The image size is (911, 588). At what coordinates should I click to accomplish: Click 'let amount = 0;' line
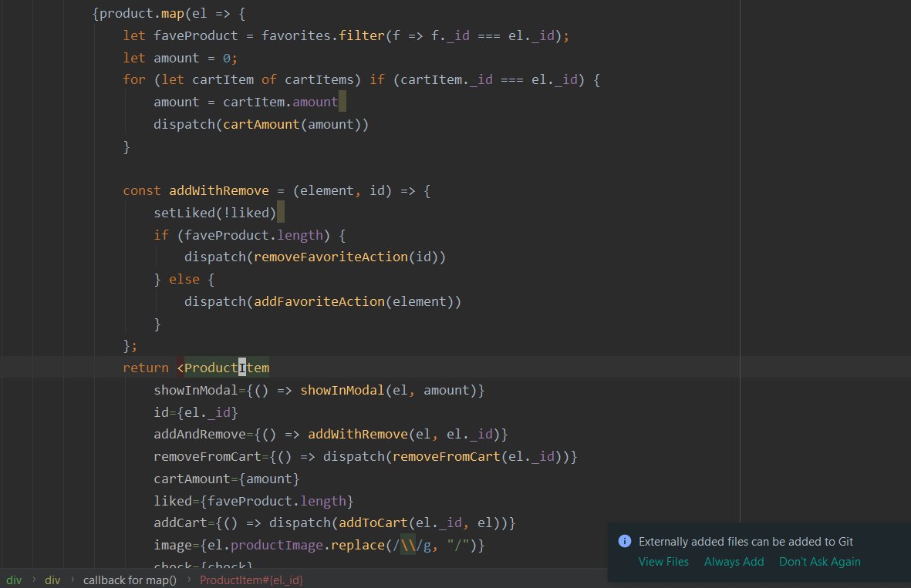[180, 58]
